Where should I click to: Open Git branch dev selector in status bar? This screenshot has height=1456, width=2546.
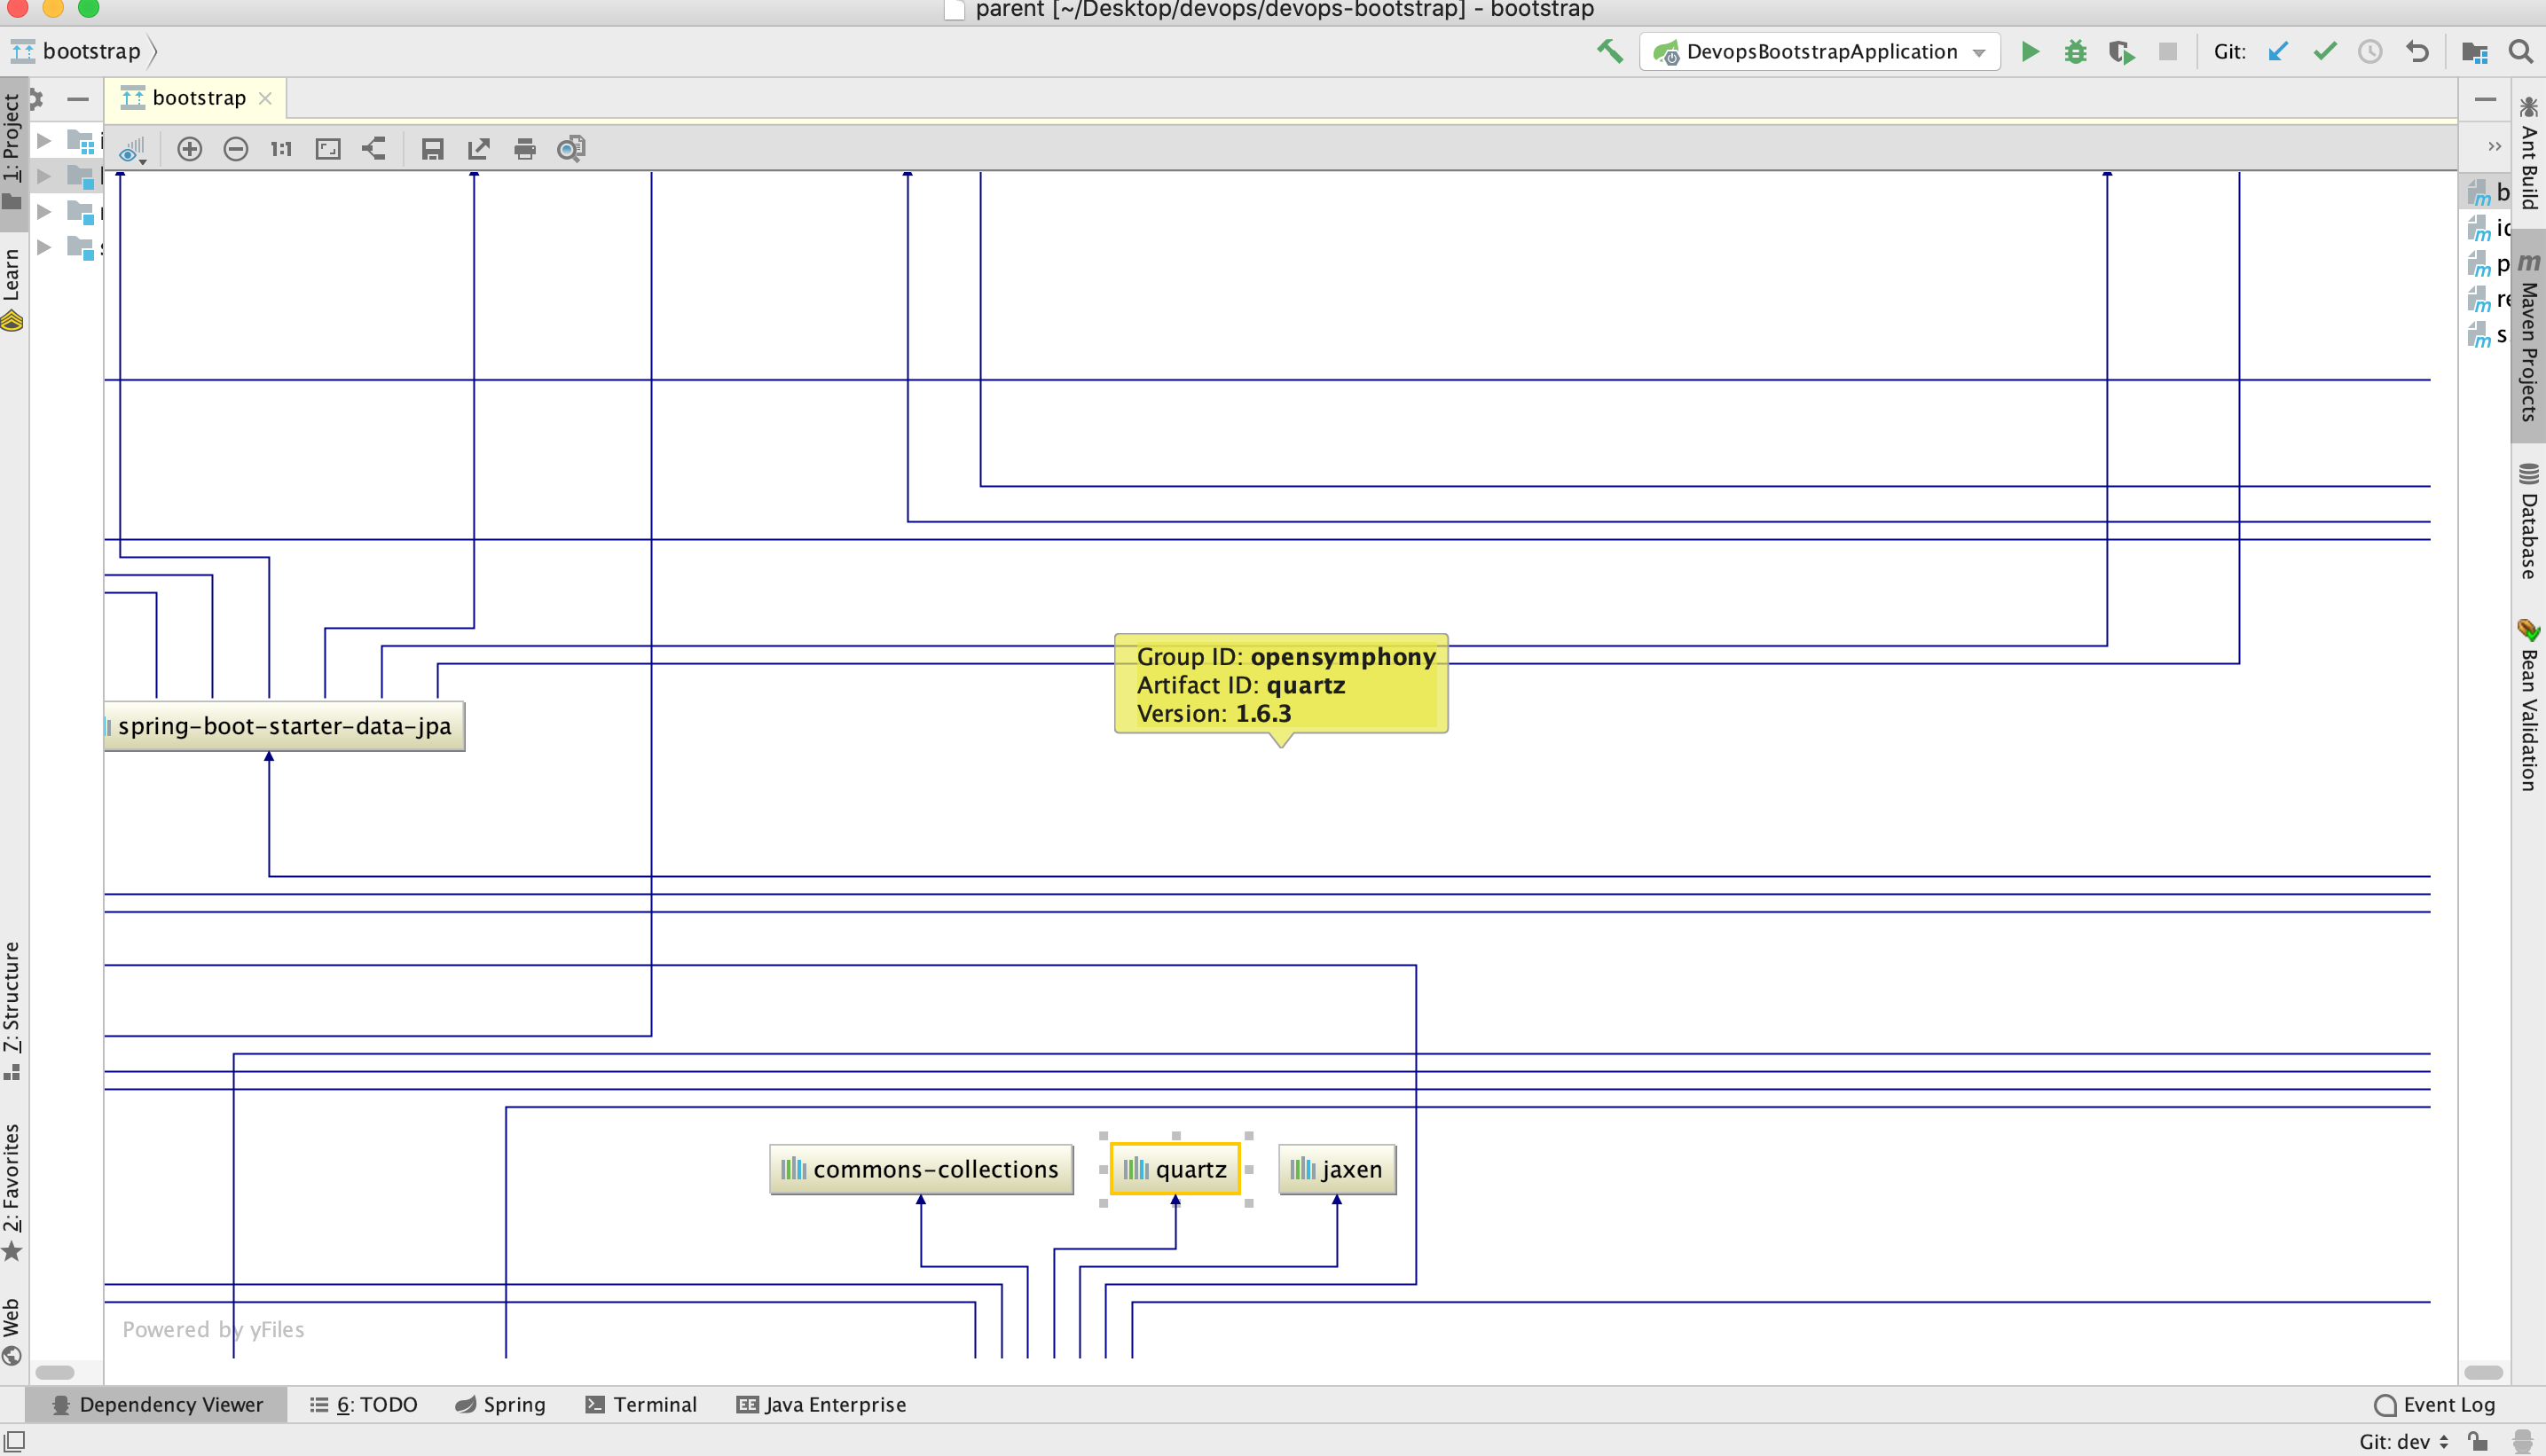point(2404,1441)
